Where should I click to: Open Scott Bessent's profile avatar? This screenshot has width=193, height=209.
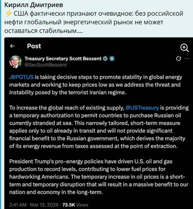tap(14, 61)
